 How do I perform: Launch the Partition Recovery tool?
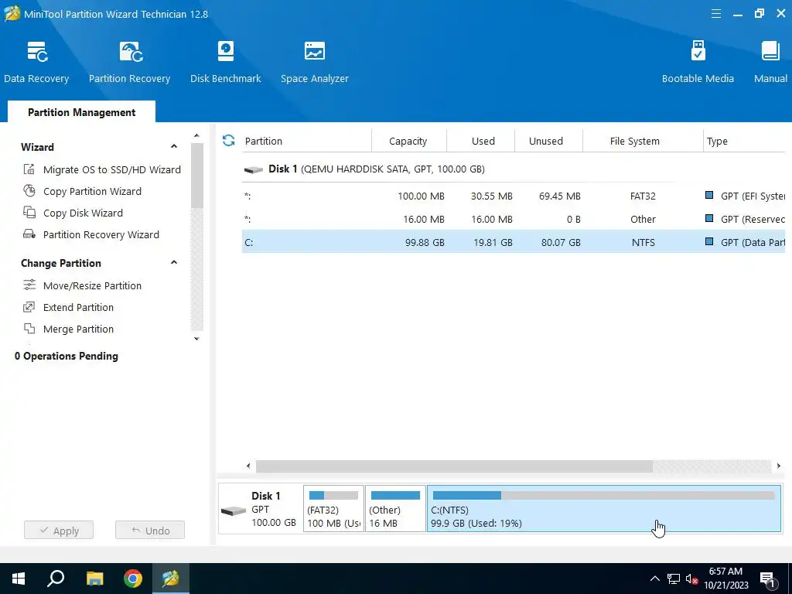tap(130, 63)
